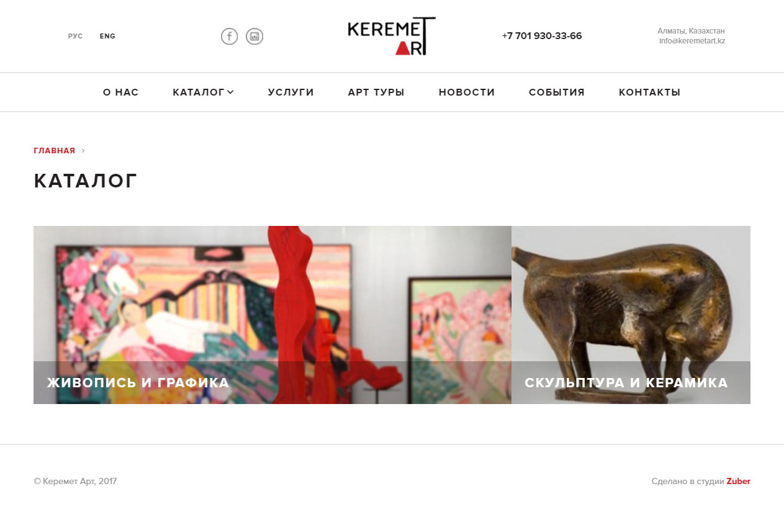Go to Контакты page
Screen dimensions: 784x517
649,92
